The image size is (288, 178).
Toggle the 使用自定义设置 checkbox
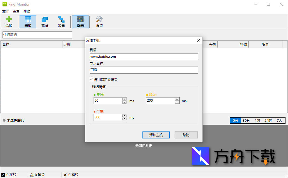pos(91,79)
